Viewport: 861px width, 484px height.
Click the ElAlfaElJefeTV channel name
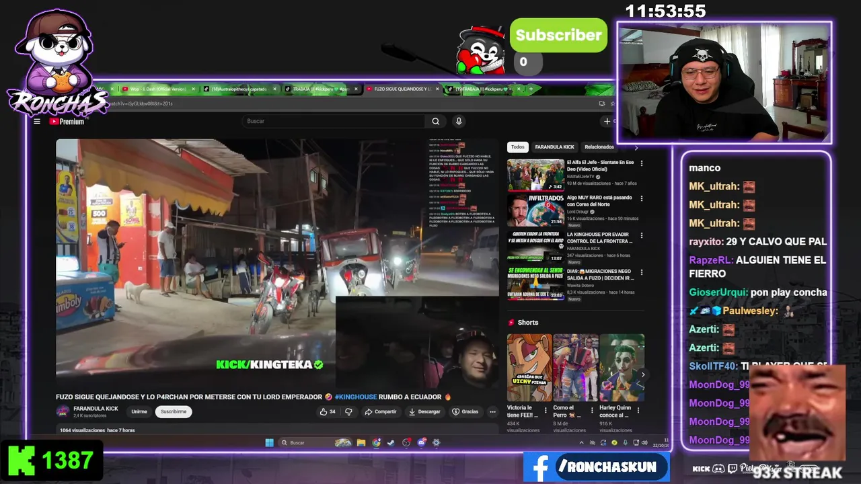click(x=581, y=176)
